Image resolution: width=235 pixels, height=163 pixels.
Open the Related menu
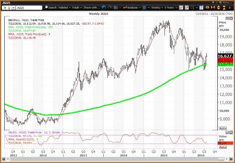[x=66, y=7]
